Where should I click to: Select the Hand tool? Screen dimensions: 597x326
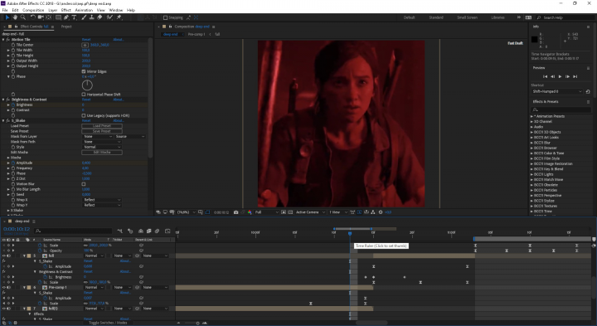click(x=15, y=17)
